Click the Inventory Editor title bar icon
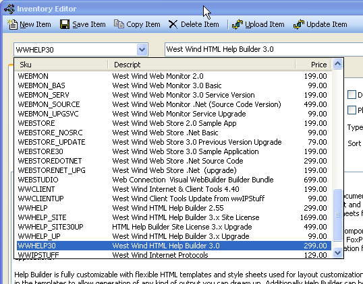This screenshot has width=363, height=284. [9, 9]
